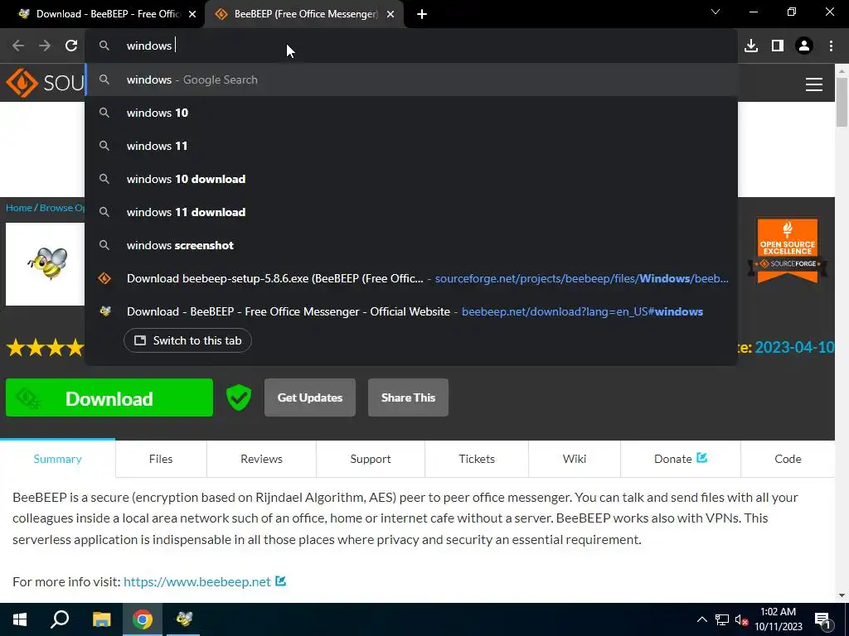Go back with the browser back arrow
Image resolution: width=849 pixels, height=636 pixels.
point(18,46)
